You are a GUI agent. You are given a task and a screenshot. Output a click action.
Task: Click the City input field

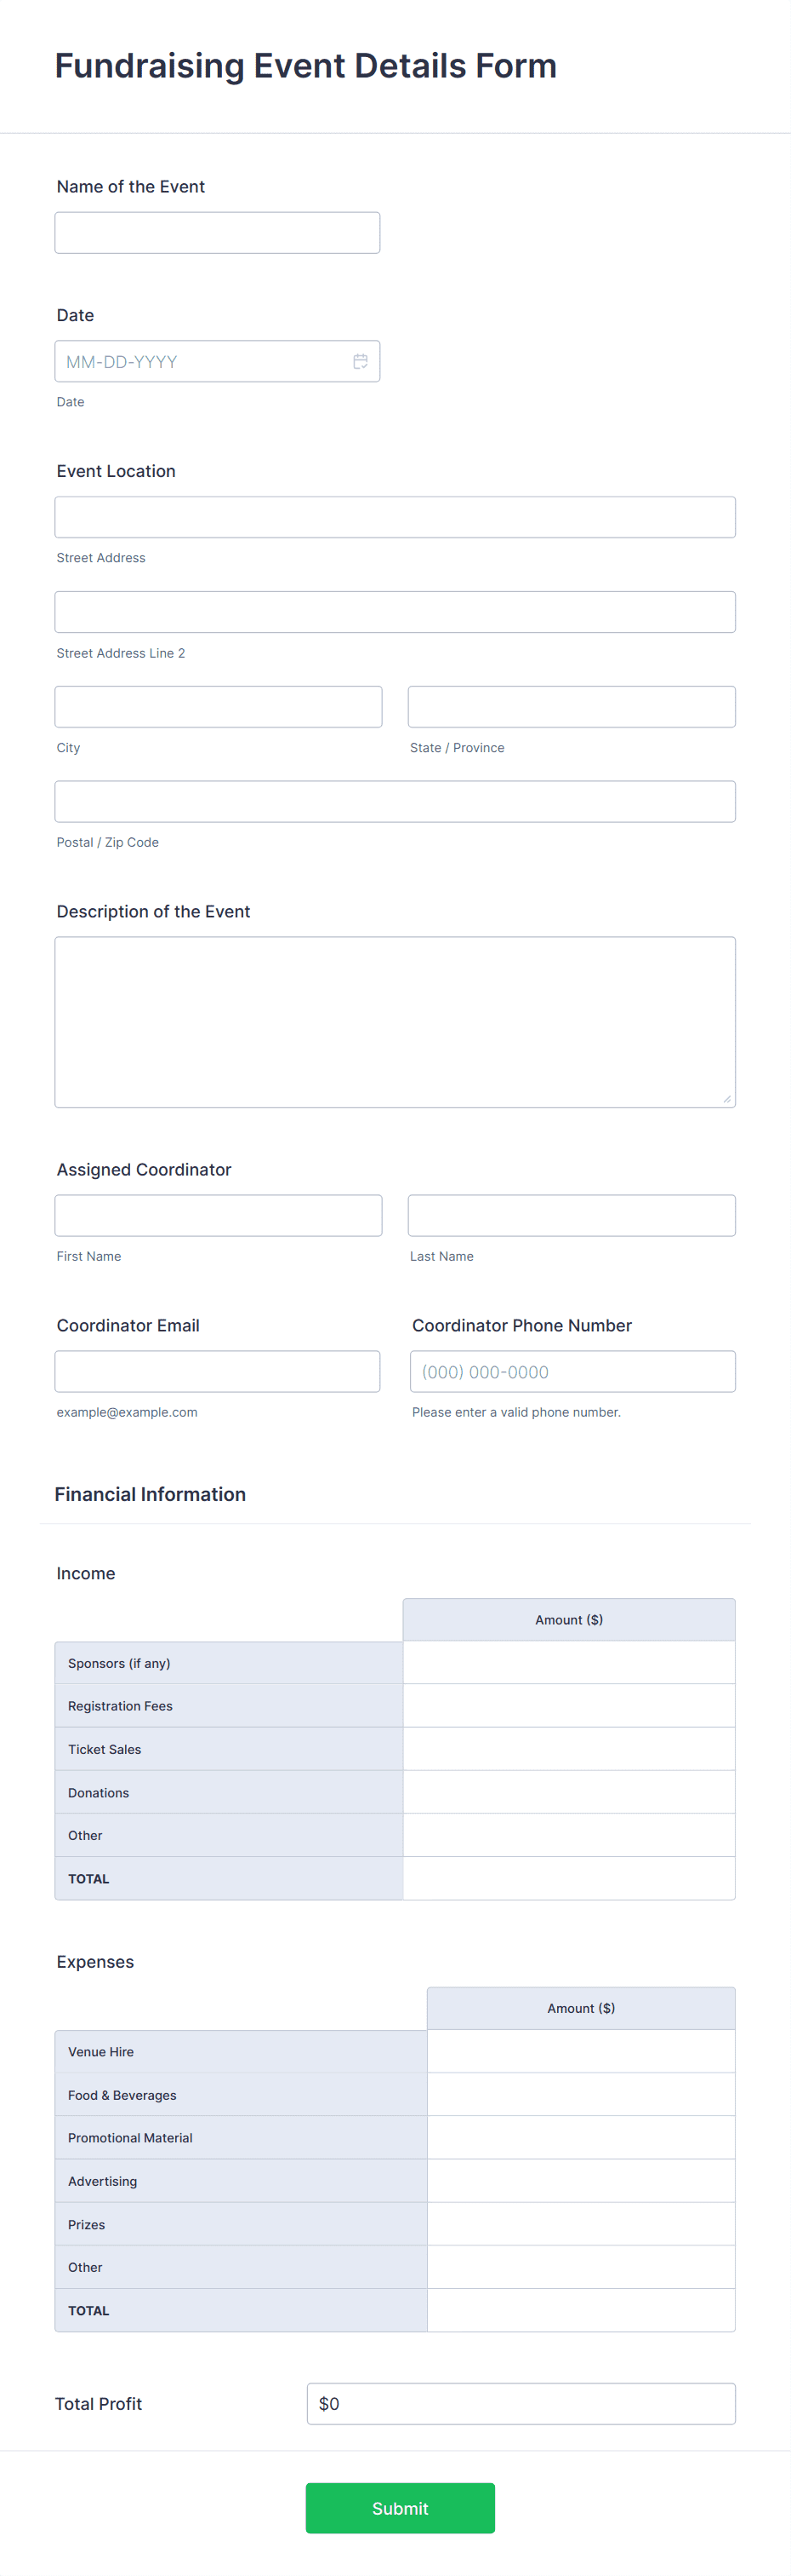(x=218, y=706)
